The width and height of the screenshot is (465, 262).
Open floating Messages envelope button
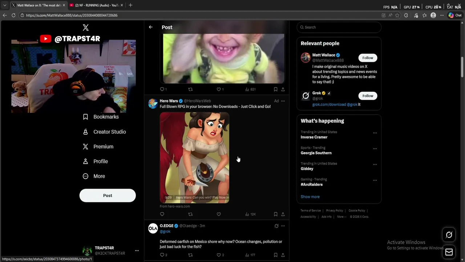tap(449, 252)
